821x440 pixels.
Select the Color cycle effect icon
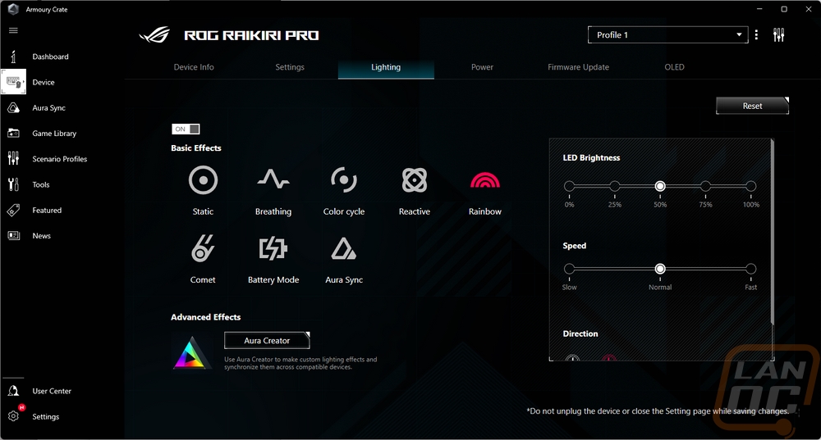coord(343,180)
